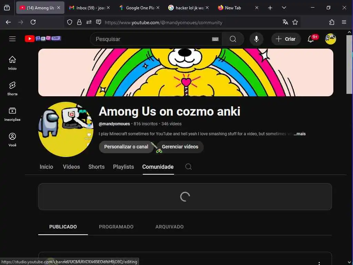The width and height of the screenshot is (353, 265).
Task: Click the magnifier search button
Action: [x=233, y=39]
